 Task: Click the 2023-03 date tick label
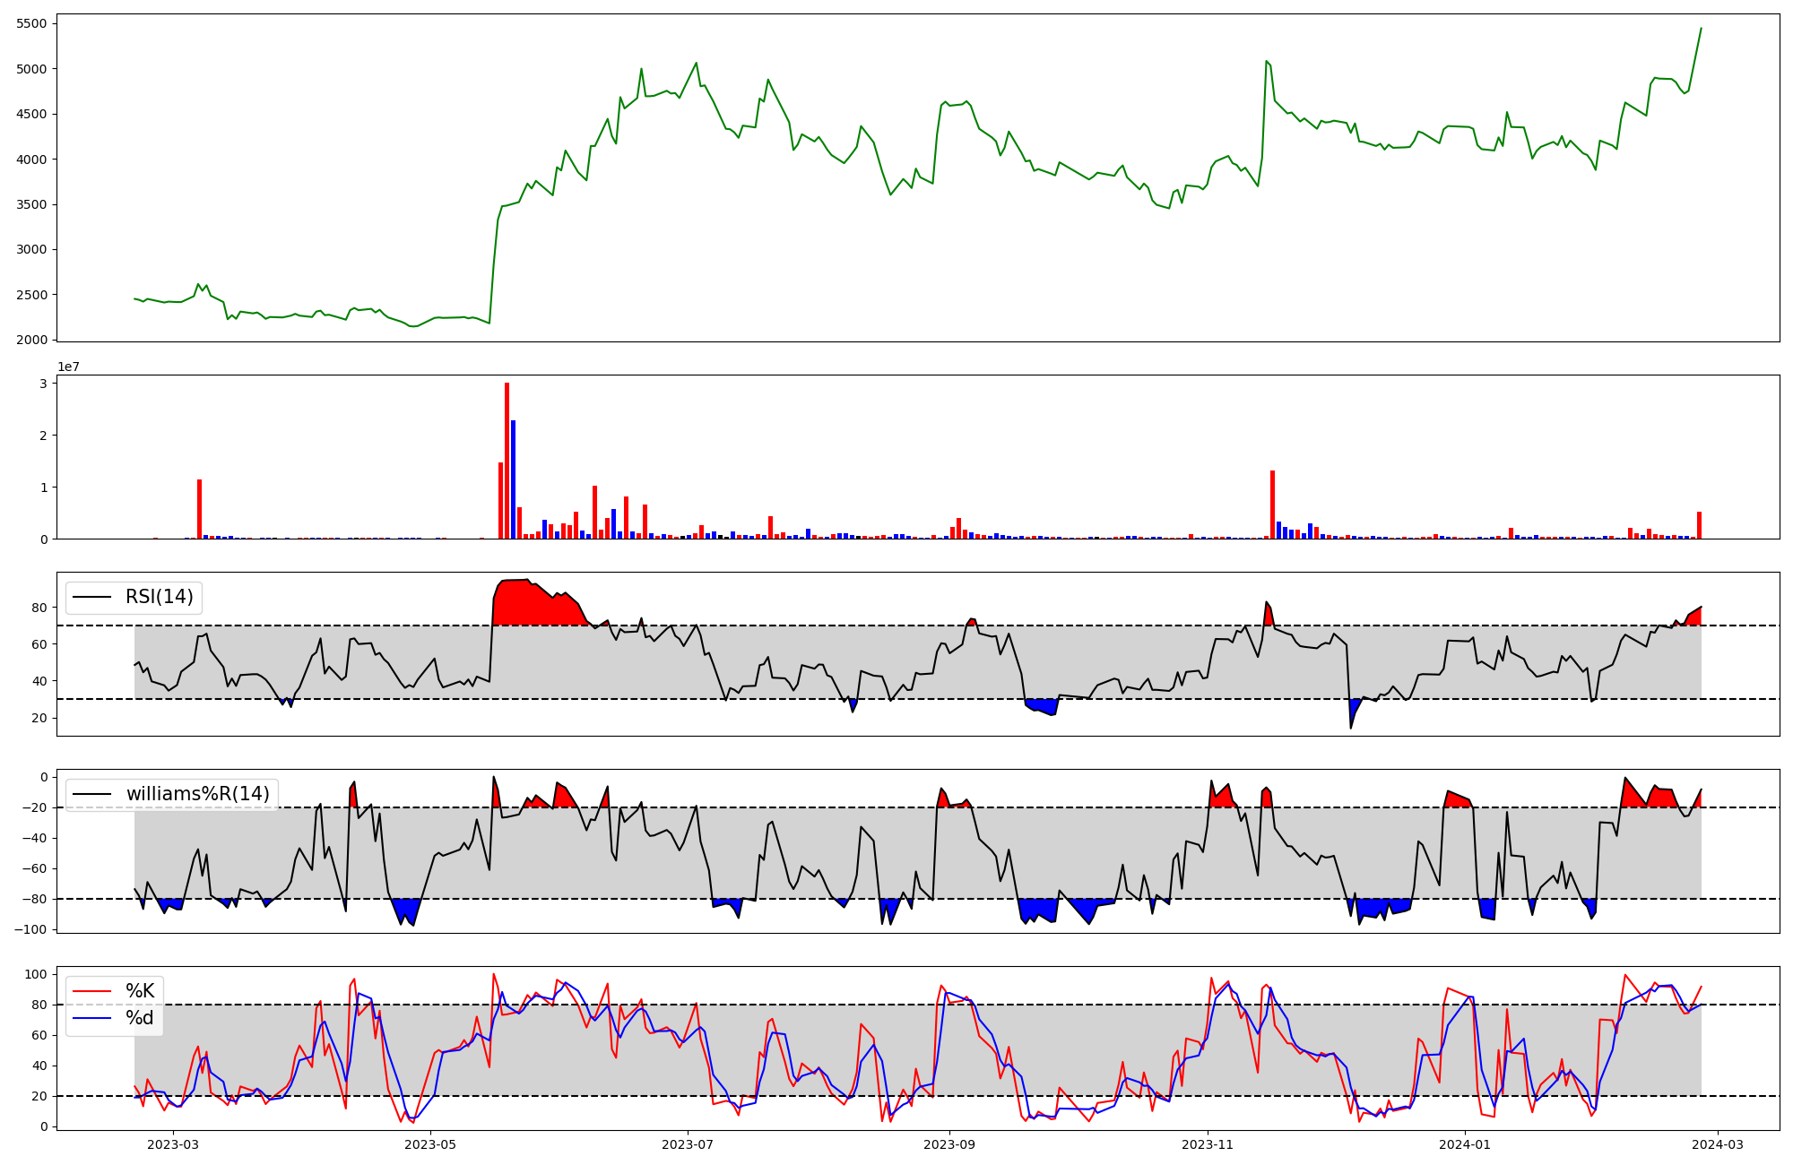[x=172, y=1144]
